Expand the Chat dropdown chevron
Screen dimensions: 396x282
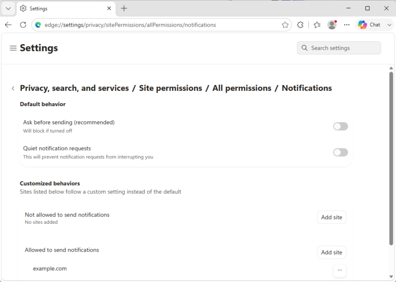[x=389, y=25]
